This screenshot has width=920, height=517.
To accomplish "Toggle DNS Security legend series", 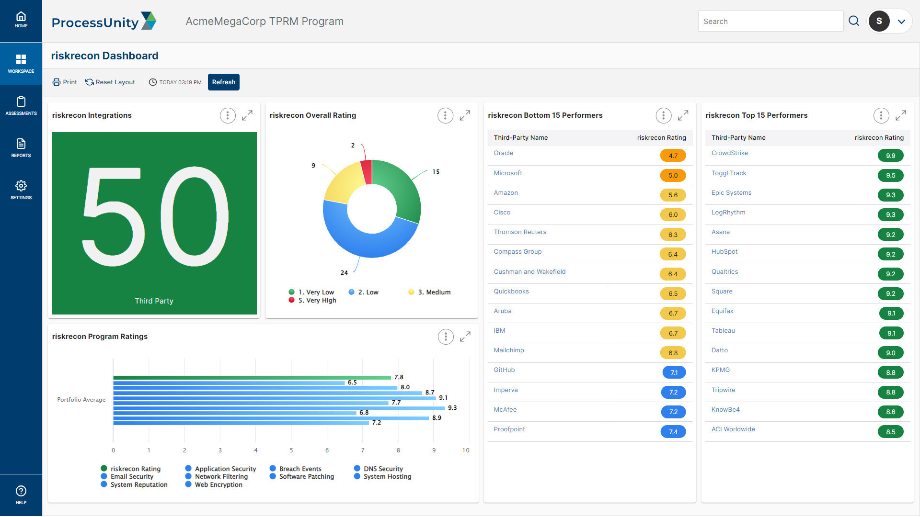I will 379,469.
